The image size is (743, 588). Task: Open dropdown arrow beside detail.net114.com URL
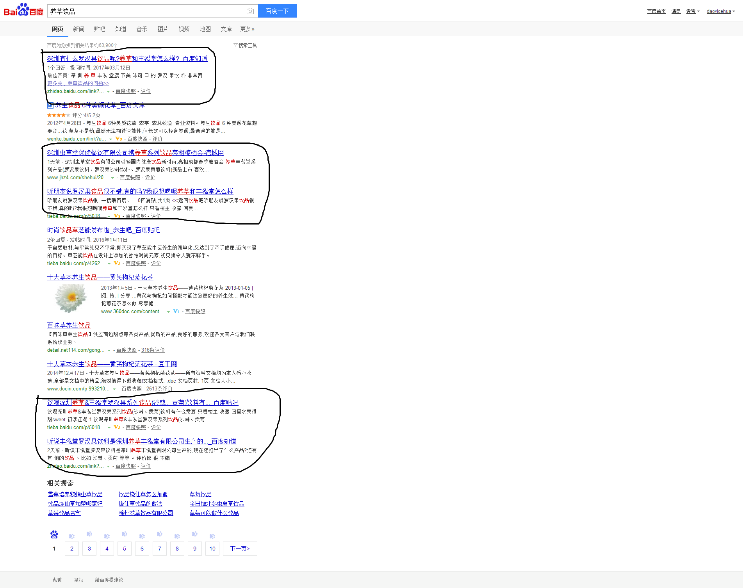(109, 351)
